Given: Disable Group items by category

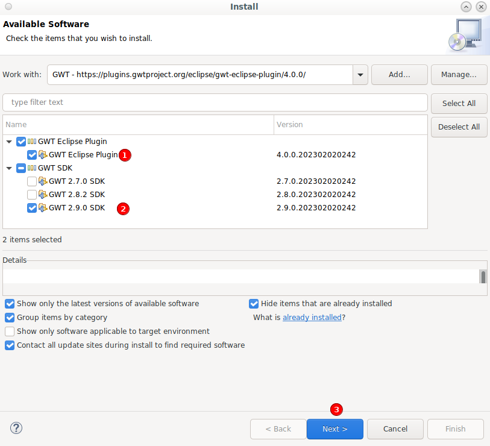Looking at the screenshot, I should pos(10,318).
